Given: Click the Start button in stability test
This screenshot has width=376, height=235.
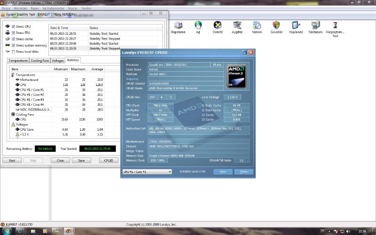Looking at the screenshot, I should click(12, 160).
